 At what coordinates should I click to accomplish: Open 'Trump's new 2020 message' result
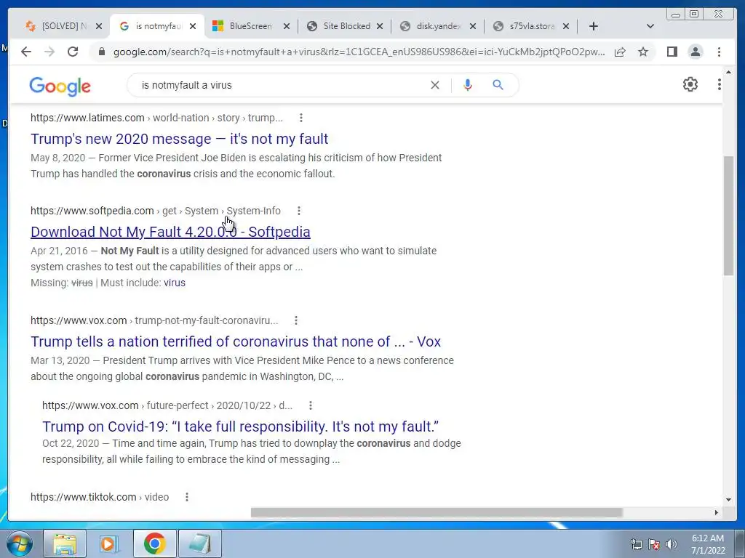[x=179, y=139]
